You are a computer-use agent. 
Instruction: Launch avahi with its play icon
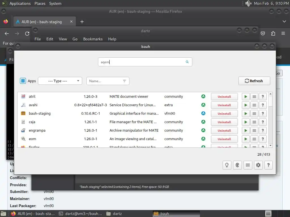coord(246,105)
